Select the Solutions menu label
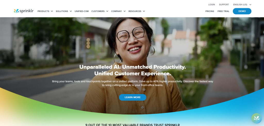The height and width of the screenshot is (126, 264). click(x=62, y=11)
